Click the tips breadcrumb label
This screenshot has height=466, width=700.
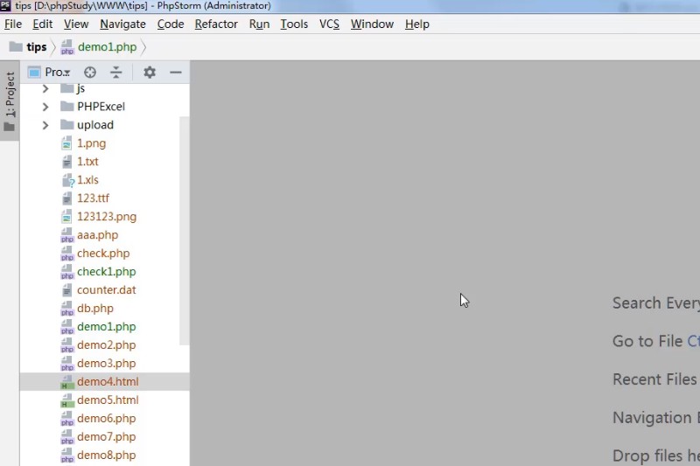coord(37,47)
